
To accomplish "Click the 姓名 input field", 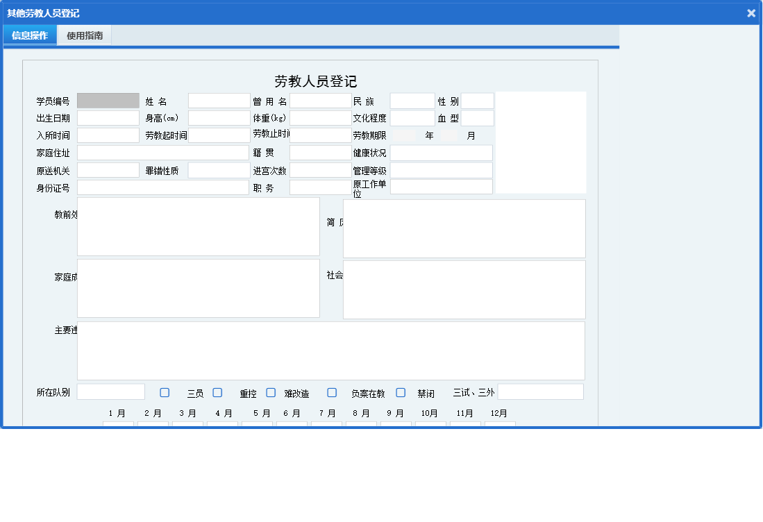I will click(219, 100).
